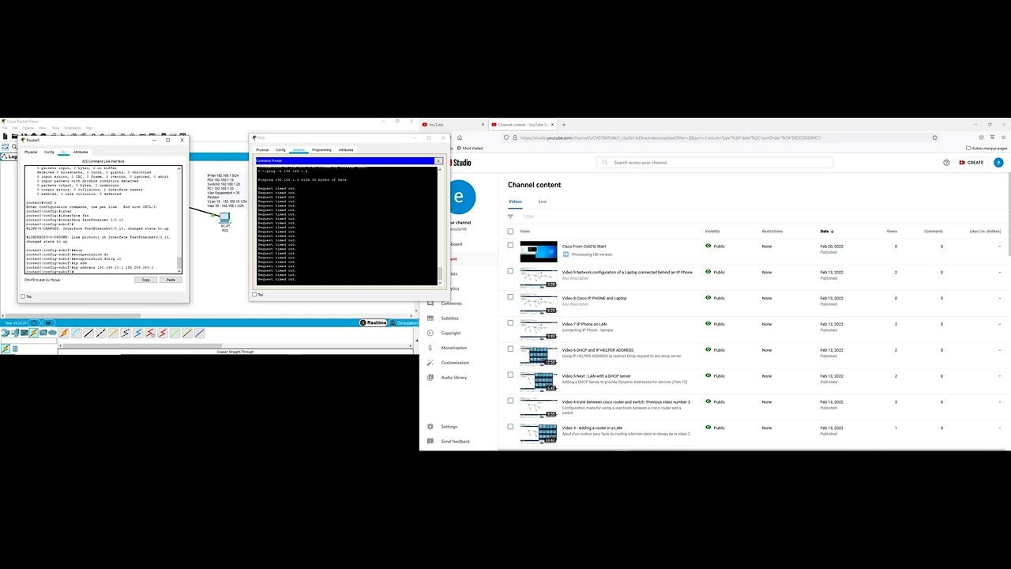This screenshot has height=569, width=1011.
Task: Open the Physical tab in Router0 window
Action: 31,152
